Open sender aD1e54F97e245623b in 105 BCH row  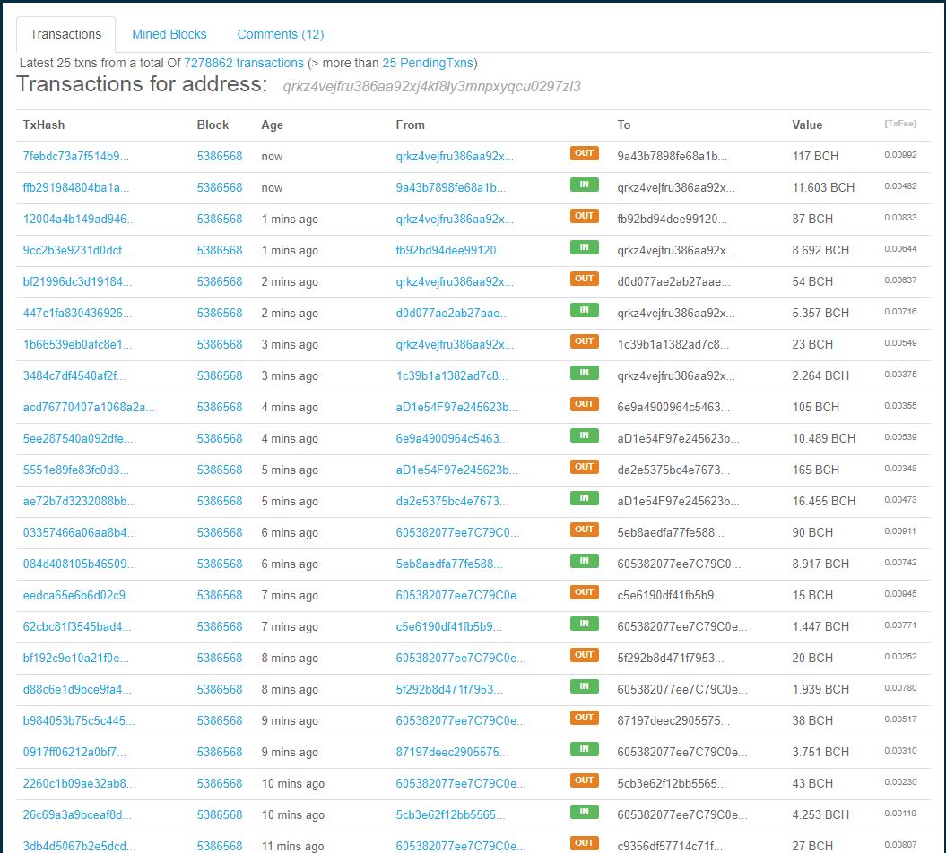[x=456, y=407]
